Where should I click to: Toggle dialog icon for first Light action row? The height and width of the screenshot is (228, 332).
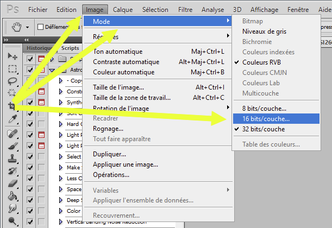point(41,135)
